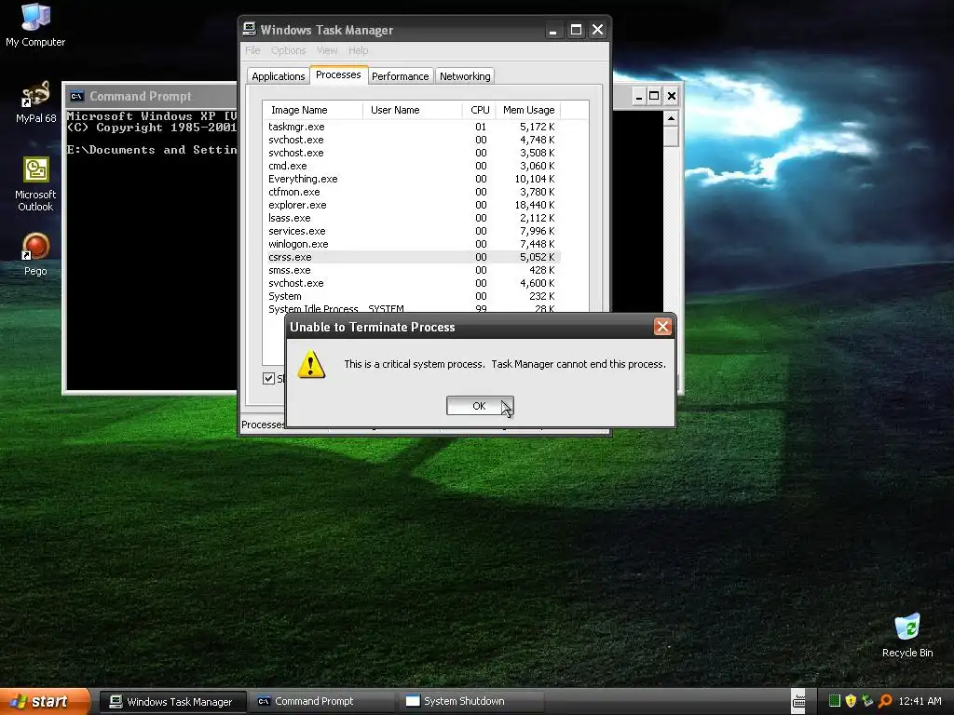Switch to Command Prompt taskbar button
954x715 pixels.
pyautogui.click(x=322, y=702)
